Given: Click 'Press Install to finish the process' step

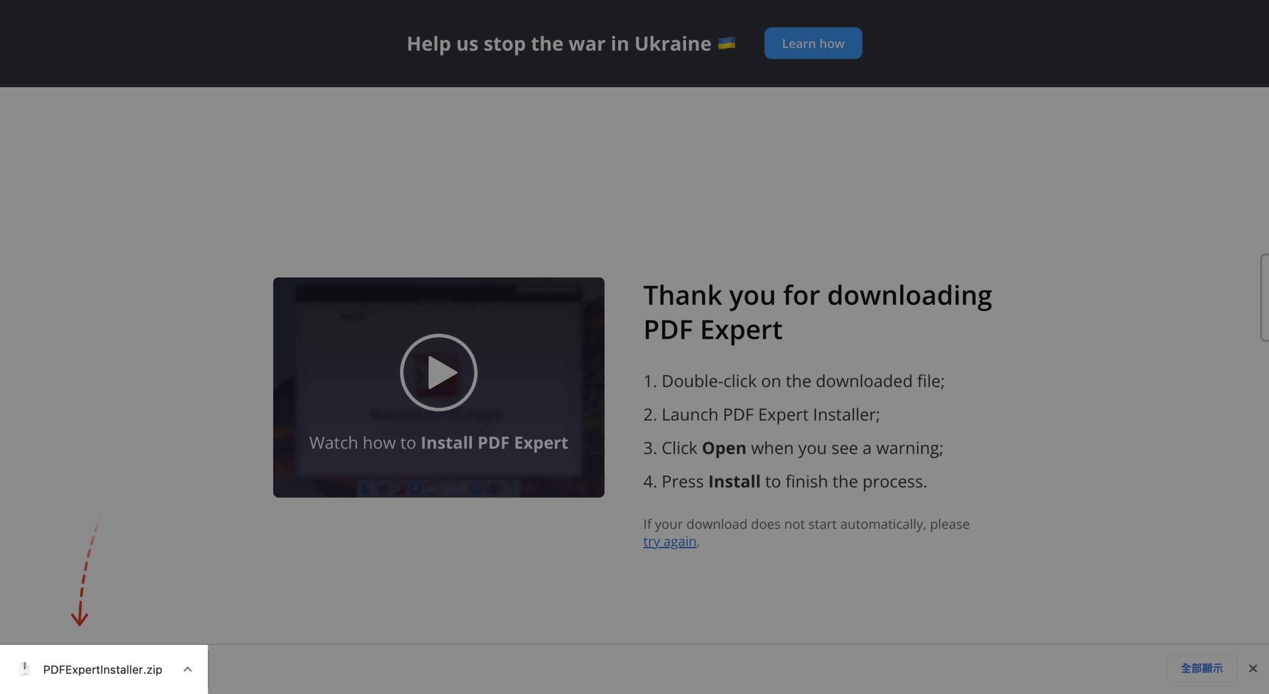Looking at the screenshot, I should point(785,481).
